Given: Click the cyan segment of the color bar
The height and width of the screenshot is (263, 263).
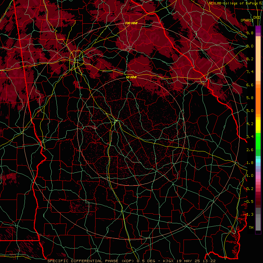Looking at the screenshot, I should pos(258,161).
